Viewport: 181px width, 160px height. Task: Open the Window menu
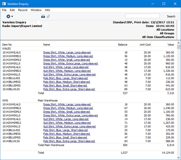36,10
